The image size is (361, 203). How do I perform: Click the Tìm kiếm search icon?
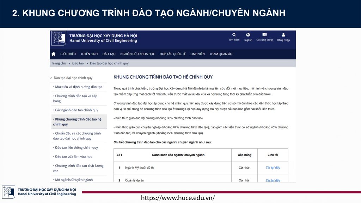tap(234, 35)
